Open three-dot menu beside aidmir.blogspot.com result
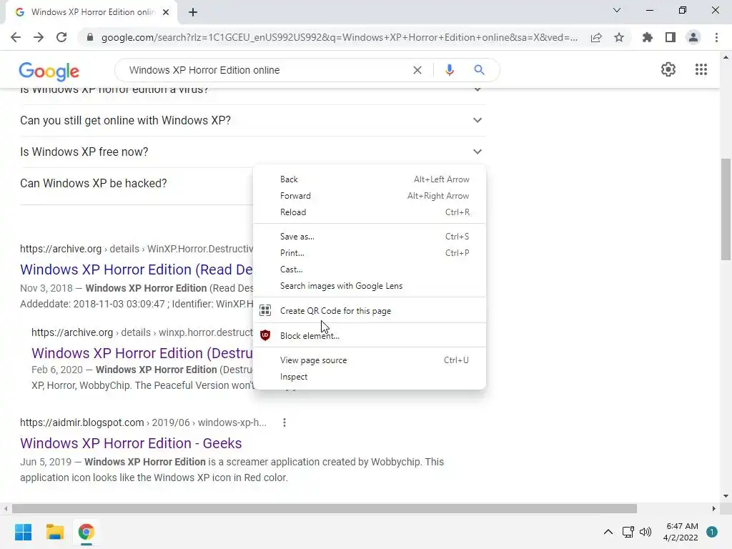The height and width of the screenshot is (549, 732). pyautogui.click(x=285, y=422)
